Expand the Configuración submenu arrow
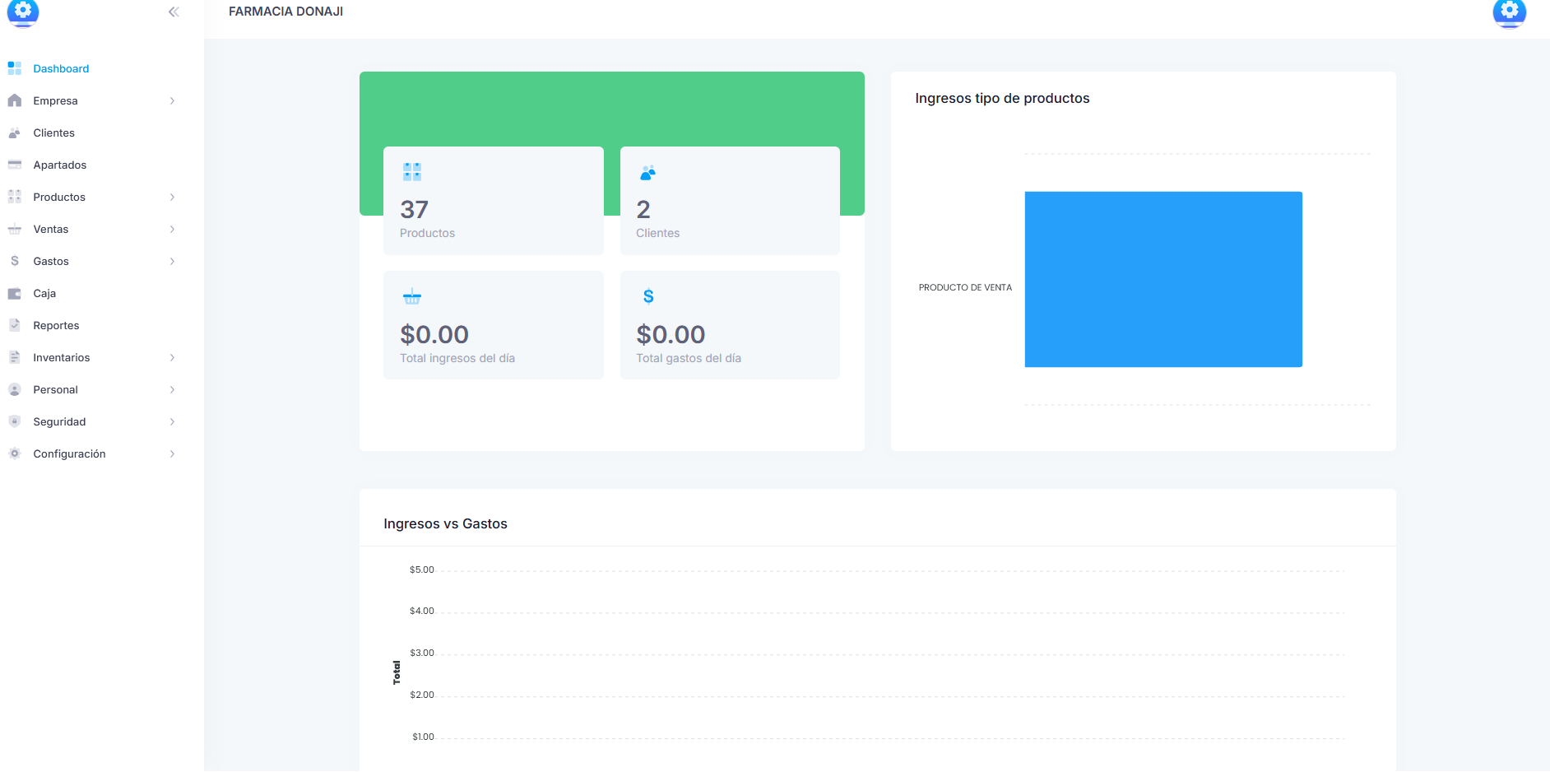Viewport: 1550px width, 772px height. tap(172, 453)
